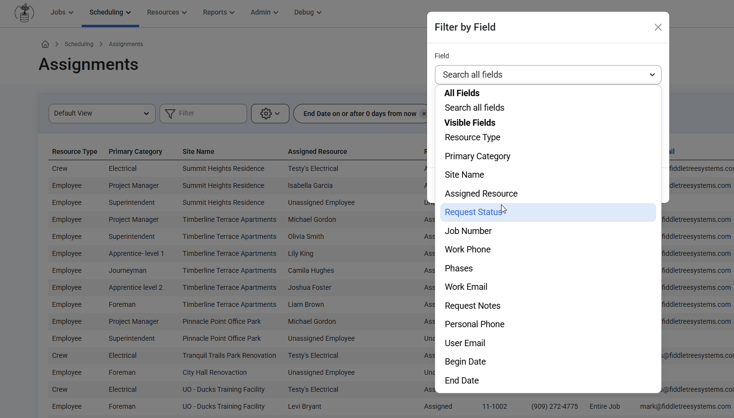Select Search all fields option

tap(548, 108)
